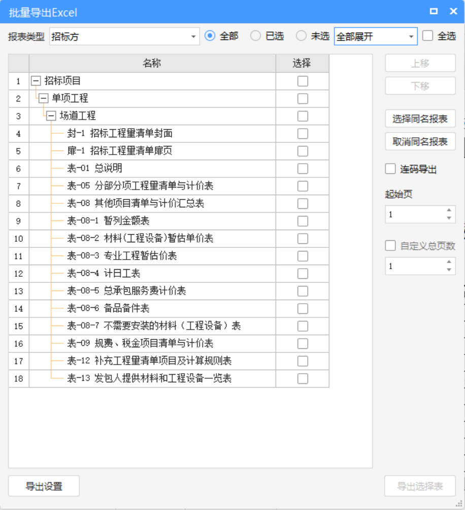
Task: Check the box for 表-08-4 计日工表
Action: pyautogui.click(x=303, y=274)
